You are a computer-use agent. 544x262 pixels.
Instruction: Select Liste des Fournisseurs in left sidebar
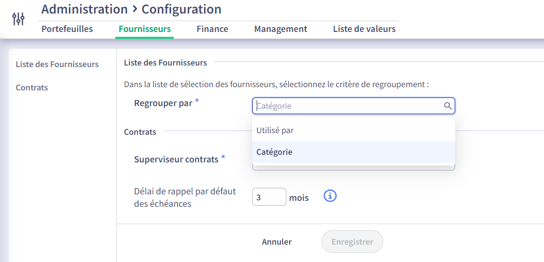(x=57, y=64)
